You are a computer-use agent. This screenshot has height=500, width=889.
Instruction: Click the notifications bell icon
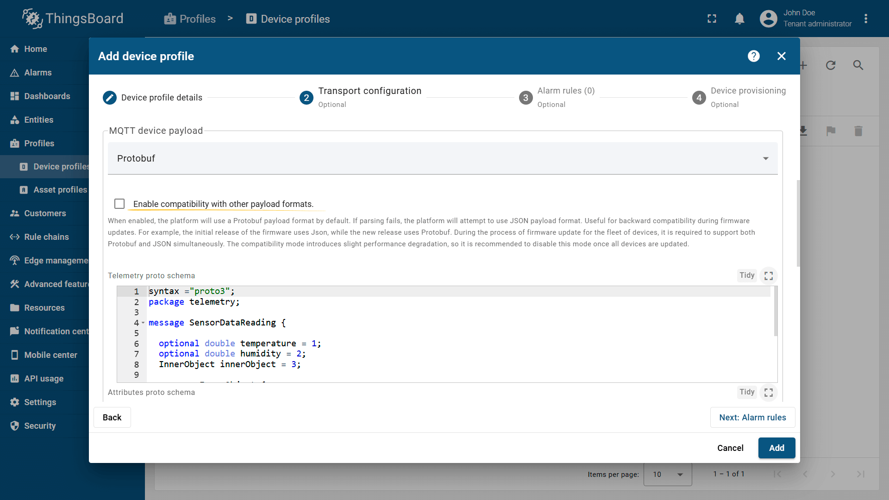click(x=739, y=19)
